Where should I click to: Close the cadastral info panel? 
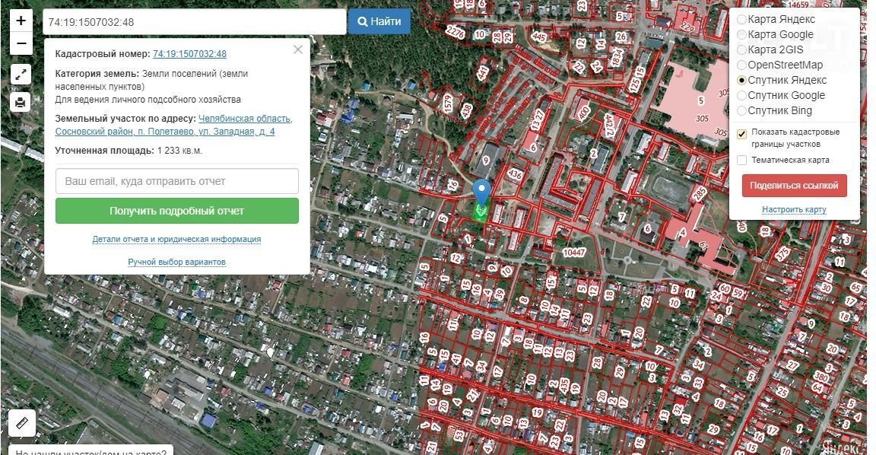[298, 49]
